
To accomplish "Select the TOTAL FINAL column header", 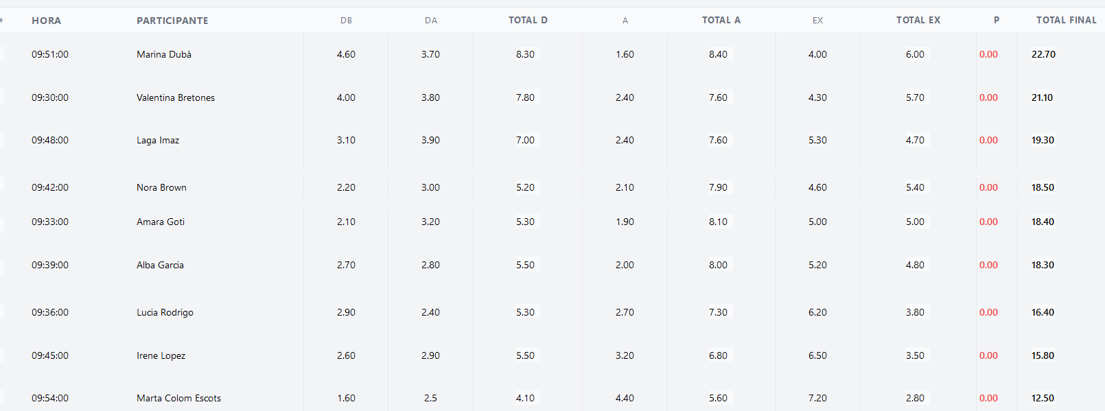I will (x=1066, y=20).
